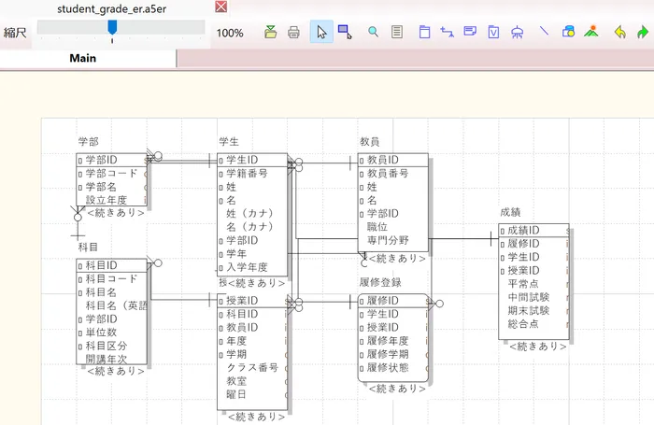
Task: Select the arrow pointer tool
Action: [x=321, y=32]
